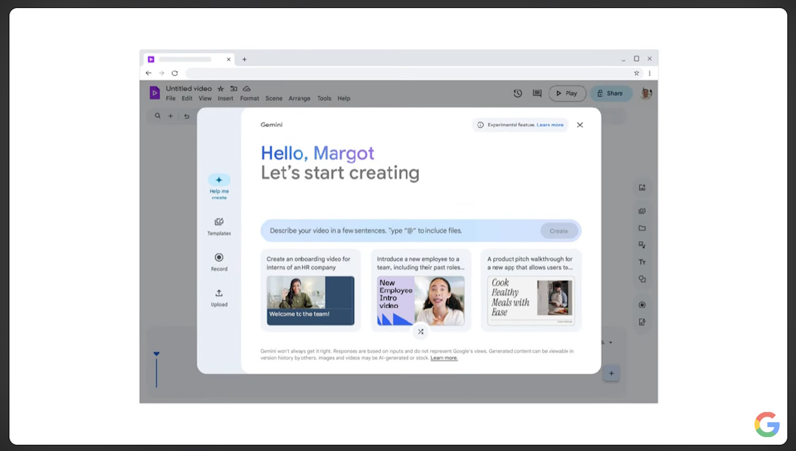Open the Scene menu
Viewport: 796px width, 451px height.
[x=274, y=99]
